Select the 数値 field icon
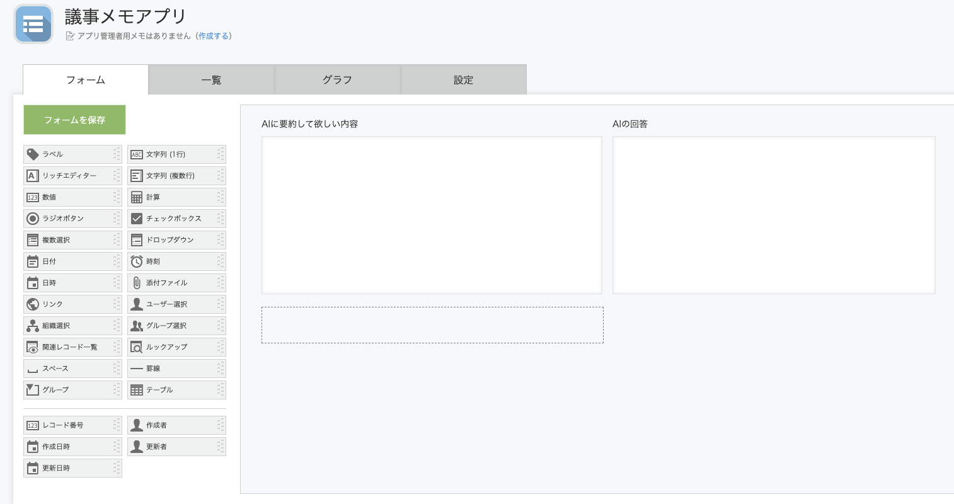Viewport: 954px width, 504px height. pyautogui.click(x=33, y=197)
